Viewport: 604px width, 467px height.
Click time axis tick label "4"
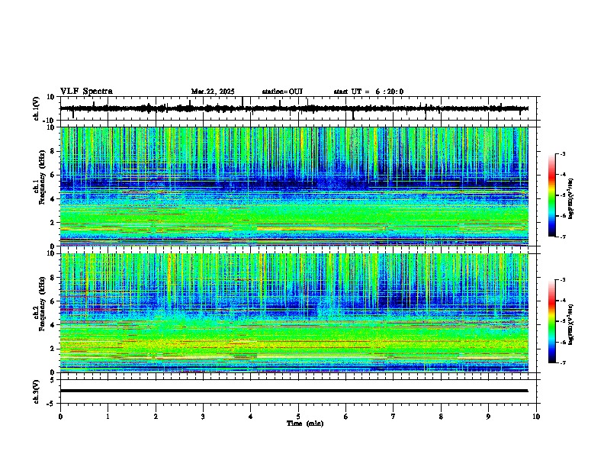[250, 417]
